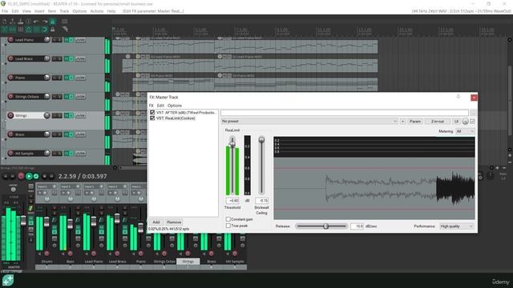The height and width of the screenshot is (288, 513).
Task: Click the Brass track volume knob
Action: (46, 134)
